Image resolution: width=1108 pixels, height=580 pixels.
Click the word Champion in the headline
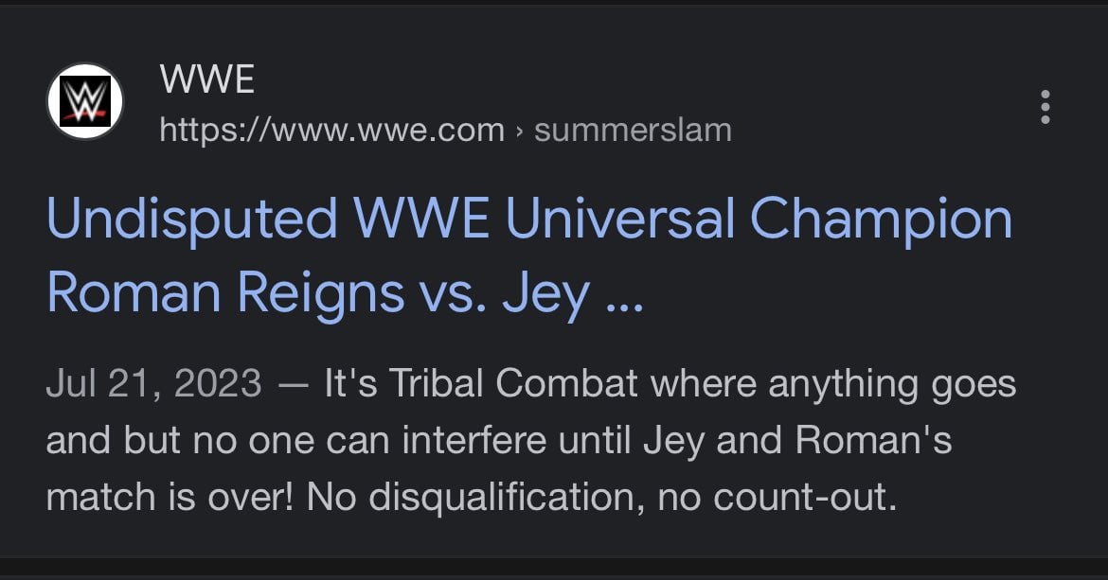click(881, 220)
